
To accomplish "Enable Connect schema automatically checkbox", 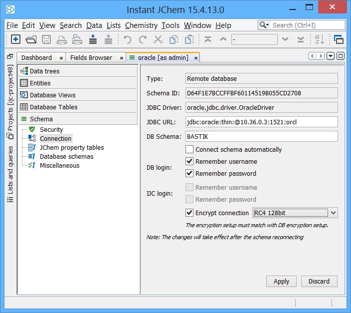I will coord(189,149).
